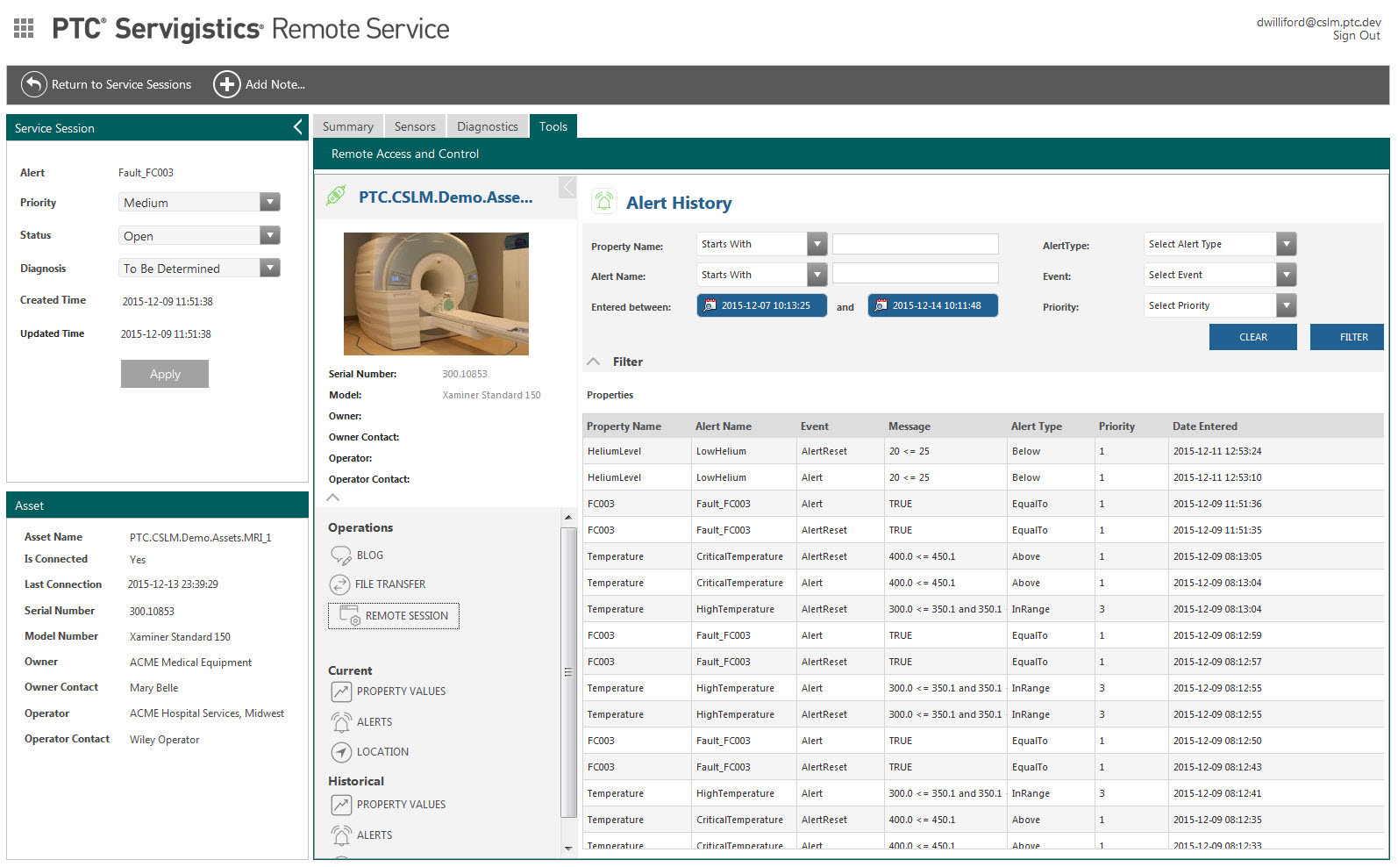This screenshot has width=1398, height=867.
Task: Switch to the Sensors tab
Action: coord(415,126)
